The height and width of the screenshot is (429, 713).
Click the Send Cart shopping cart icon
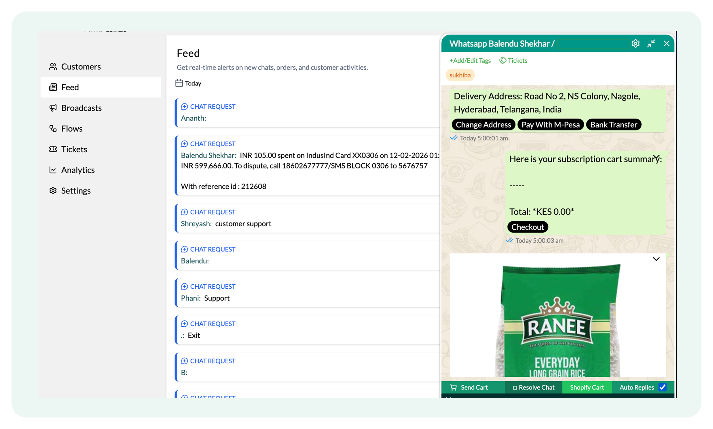[454, 387]
